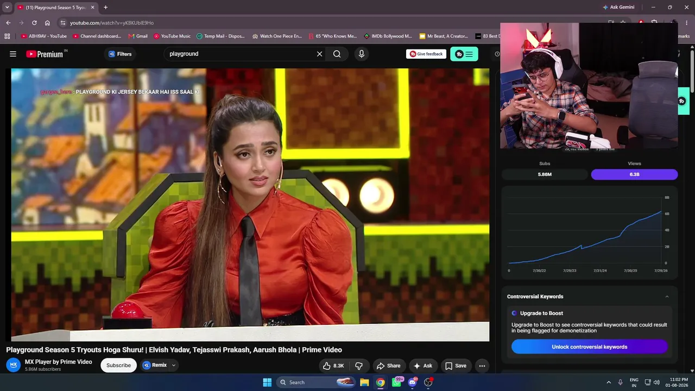Open the 65 "Who Knows Me" bookmark
Screen dimensions: 695x391
pos(333,36)
